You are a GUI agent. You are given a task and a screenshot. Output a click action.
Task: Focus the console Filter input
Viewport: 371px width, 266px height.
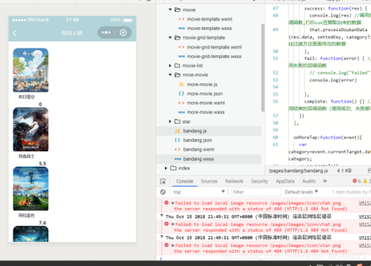256,192
